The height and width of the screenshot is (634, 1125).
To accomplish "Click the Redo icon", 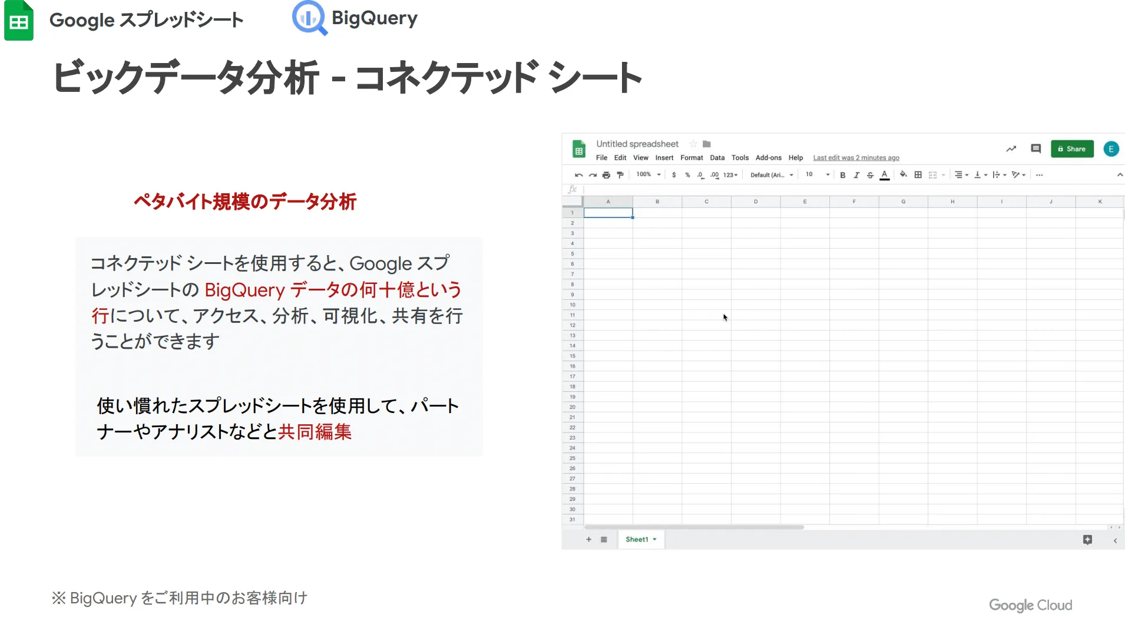I will (593, 175).
